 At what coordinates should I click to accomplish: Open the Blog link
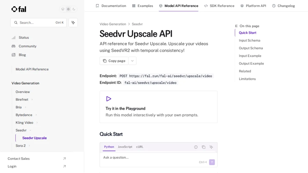coord(22,55)
